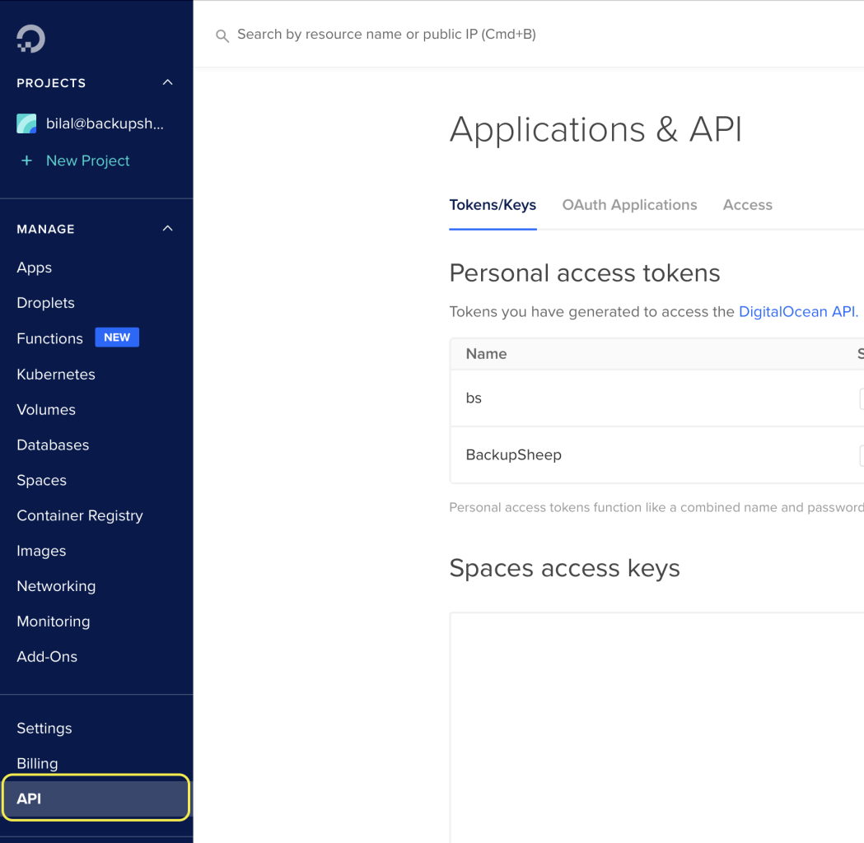Navigate to Kubernetes

[56, 375]
